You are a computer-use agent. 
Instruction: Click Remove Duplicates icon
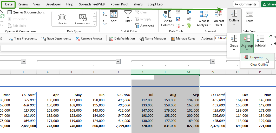(x=178, y=19)
